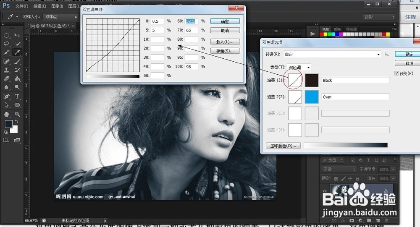Screen dimensions: 420x227
Task: Open the 文件(F) menu
Action: coord(22,6)
